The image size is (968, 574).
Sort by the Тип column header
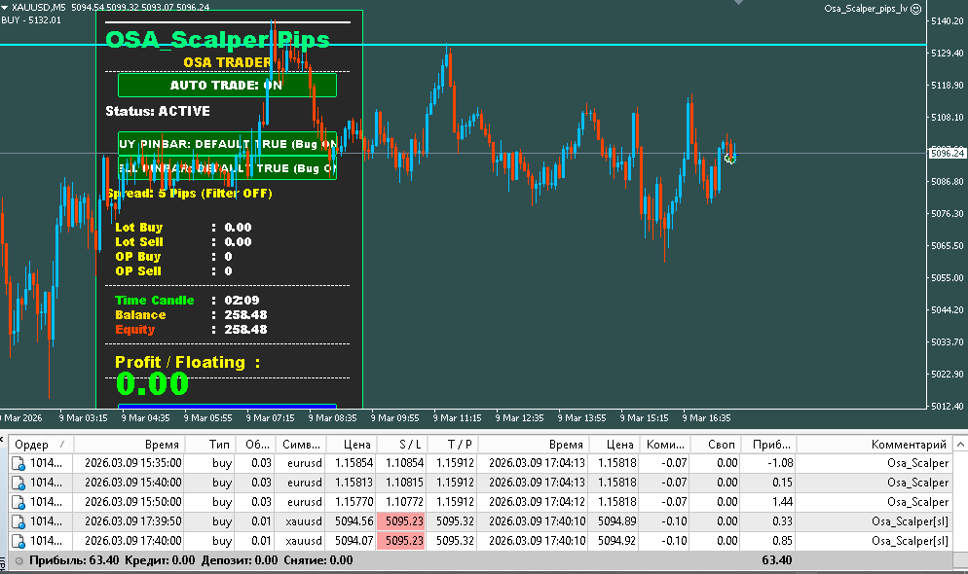tap(210, 445)
